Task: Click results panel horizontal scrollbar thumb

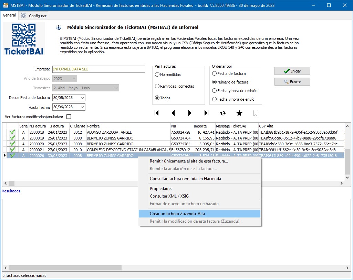Action: [x=65, y=268]
